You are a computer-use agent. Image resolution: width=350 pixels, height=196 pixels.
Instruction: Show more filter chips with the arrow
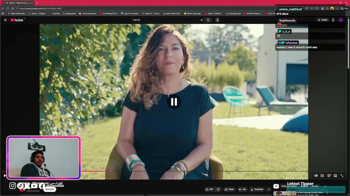click(x=325, y=186)
